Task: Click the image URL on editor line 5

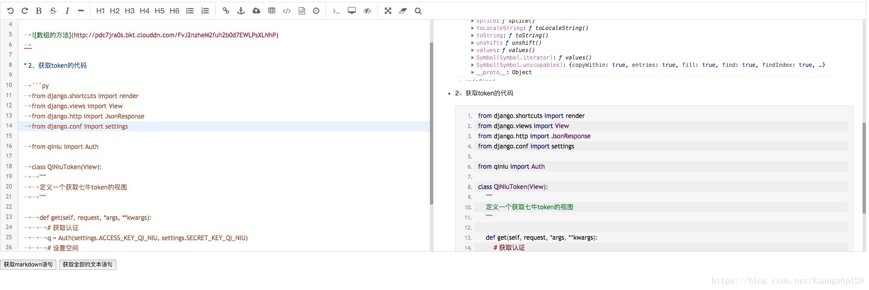Action: 175,35
